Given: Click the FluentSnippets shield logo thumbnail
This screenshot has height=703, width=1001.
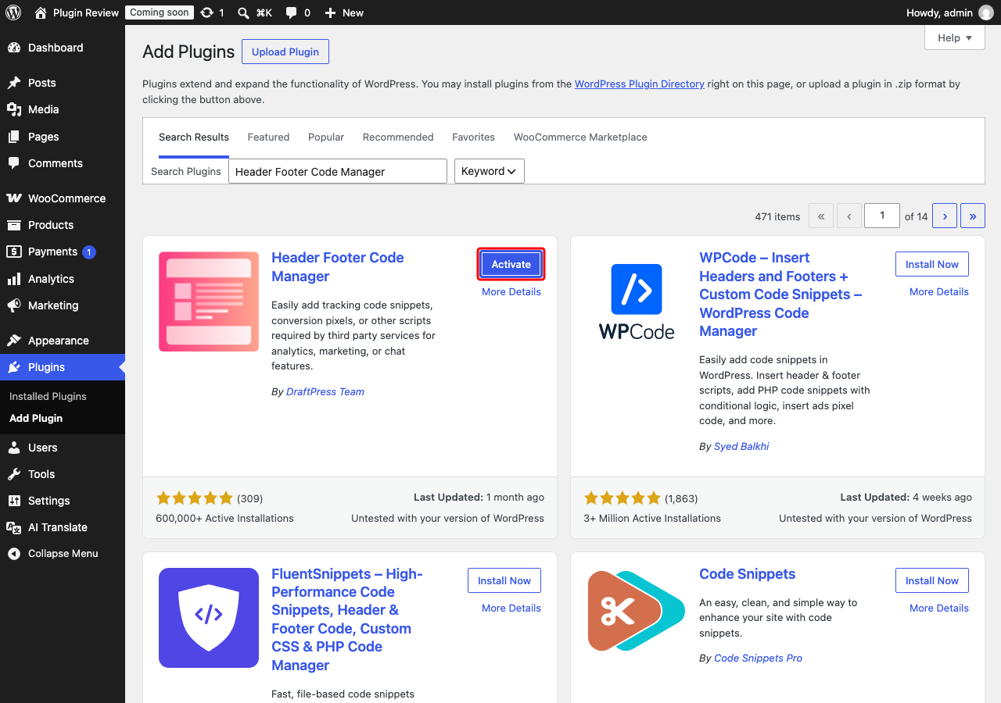Looking at the screenshot, I should click(209, 618).
